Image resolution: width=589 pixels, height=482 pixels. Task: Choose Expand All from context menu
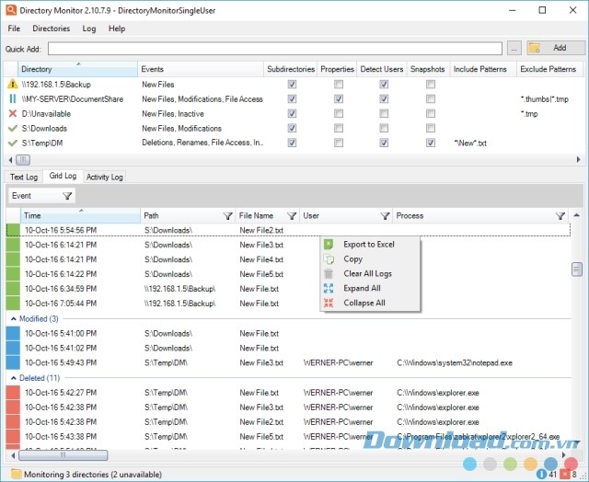(370, 288)
